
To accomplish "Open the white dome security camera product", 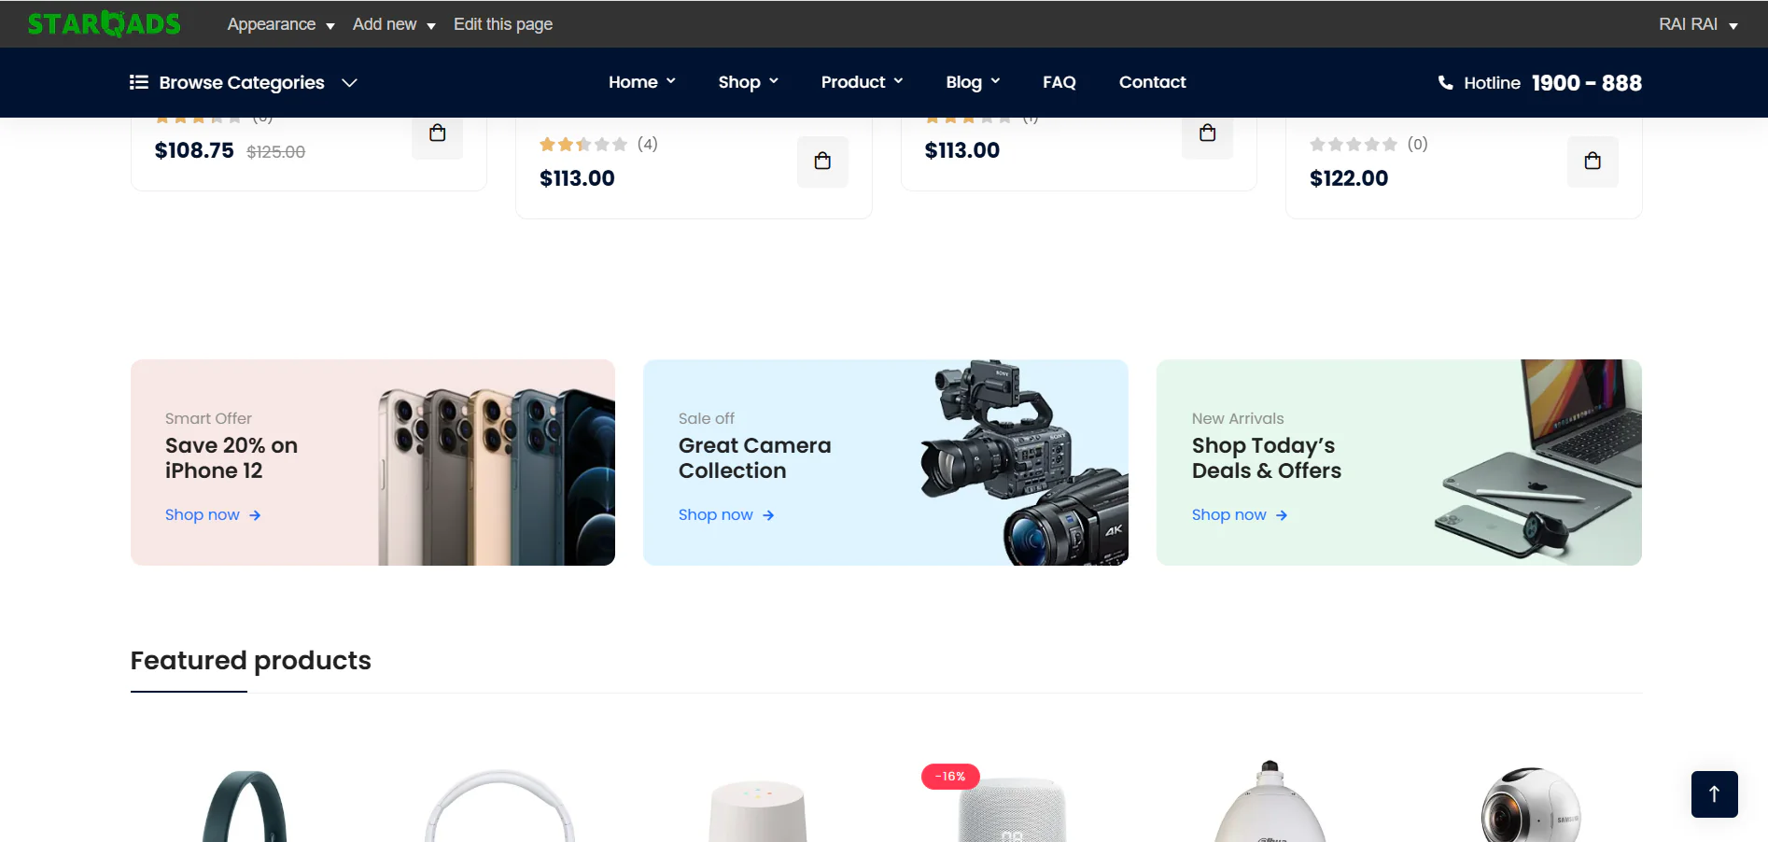I will coord(1270,802).
